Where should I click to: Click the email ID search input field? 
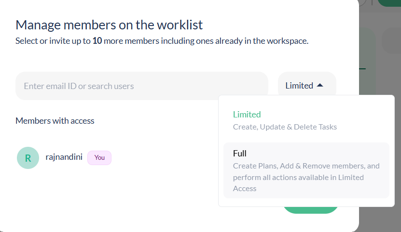tap(141, 86)
